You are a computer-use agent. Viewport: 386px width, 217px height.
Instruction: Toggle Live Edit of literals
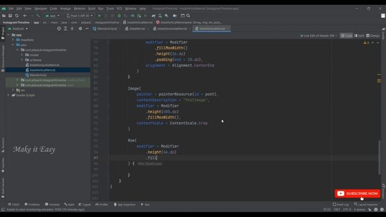(x=318, y=36)
